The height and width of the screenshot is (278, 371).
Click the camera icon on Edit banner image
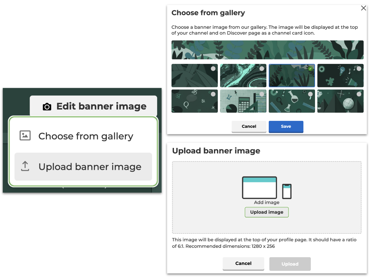point(47,107)
